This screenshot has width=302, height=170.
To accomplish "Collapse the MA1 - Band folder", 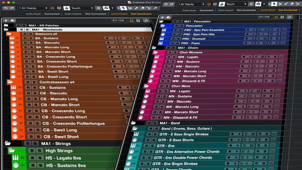I will pos(134,123).
